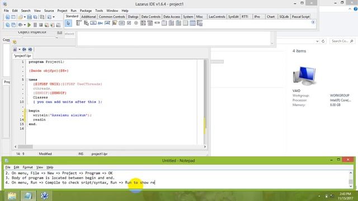
Task: Pick the TMainMenu component in Standard palette
Action: (x=79, y=23)
